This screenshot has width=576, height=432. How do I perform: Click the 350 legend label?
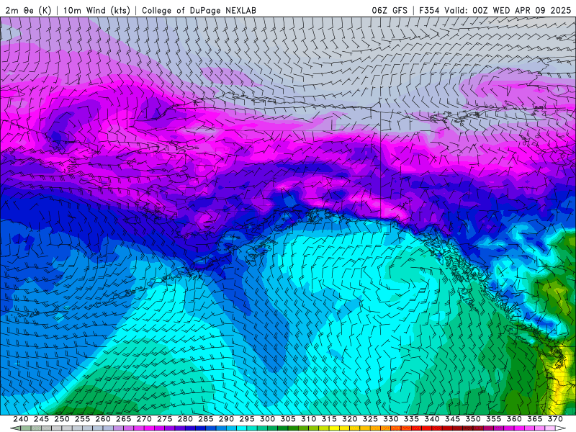click(473, 419)
